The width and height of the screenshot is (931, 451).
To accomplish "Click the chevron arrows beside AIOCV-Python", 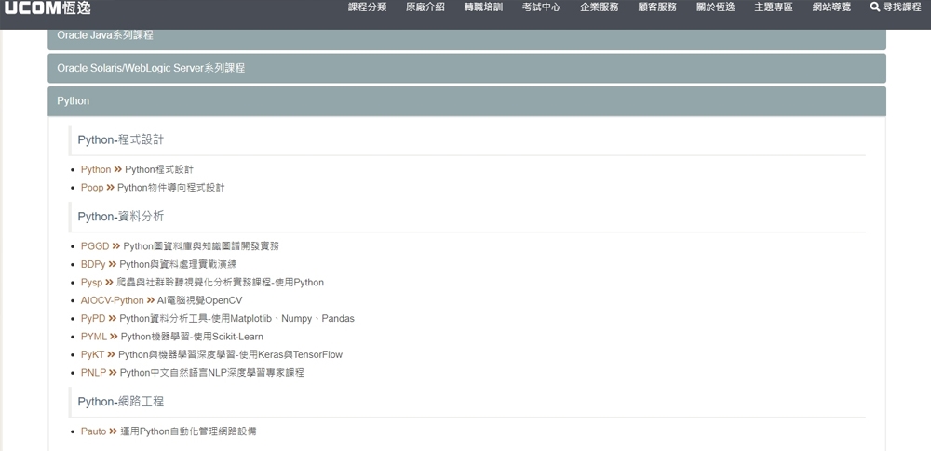I will point(150,300).
